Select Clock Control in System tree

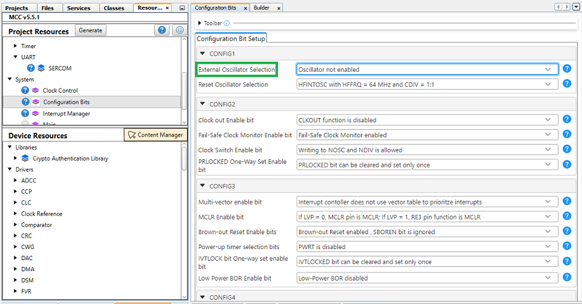coord(60,90)
